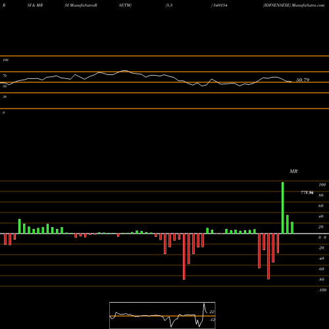329x329 pixels.
Task: Click RSI axis label 70
Action: (x=5, y=76)
